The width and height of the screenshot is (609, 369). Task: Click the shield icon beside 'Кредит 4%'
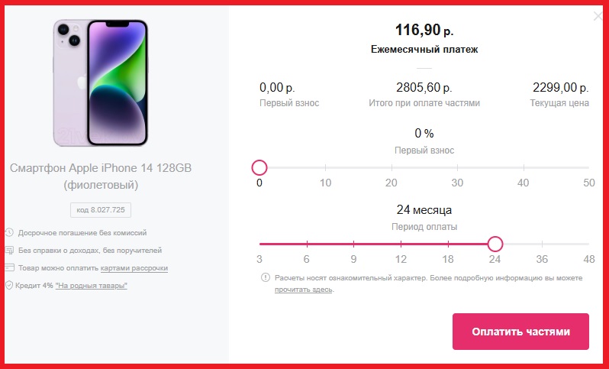[x=10, y=285]
